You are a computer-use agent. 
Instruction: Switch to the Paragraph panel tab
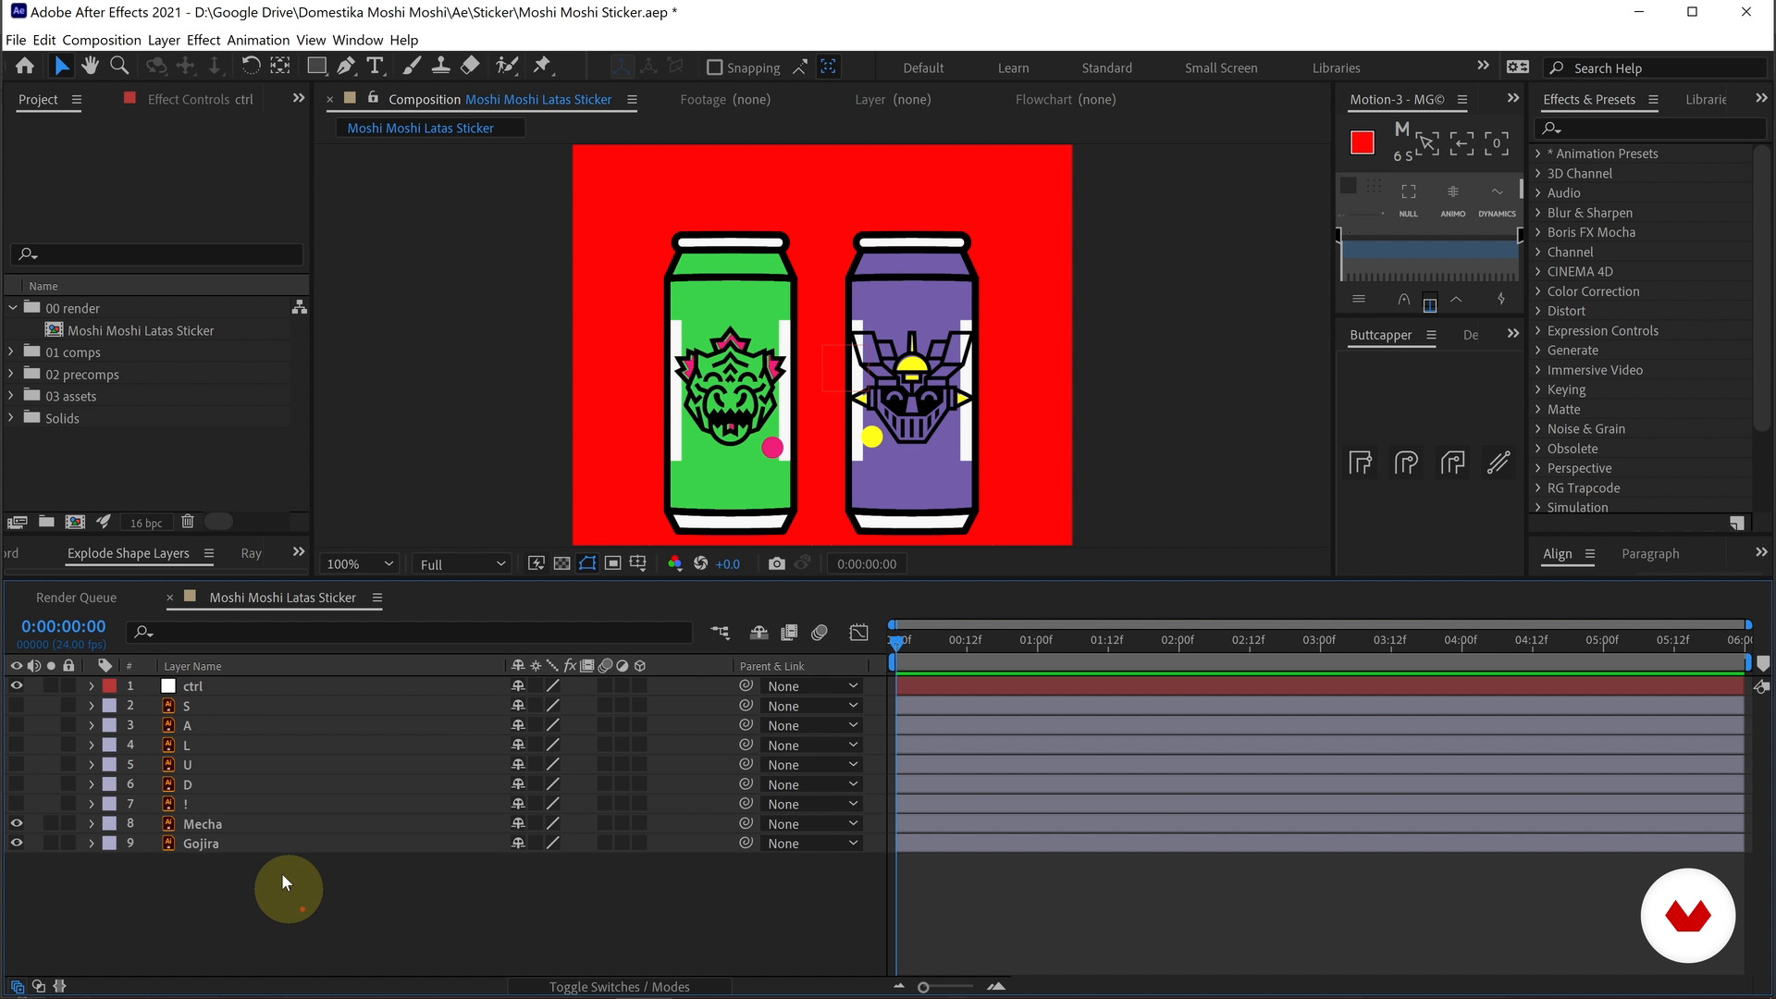tap(1650, 553)
